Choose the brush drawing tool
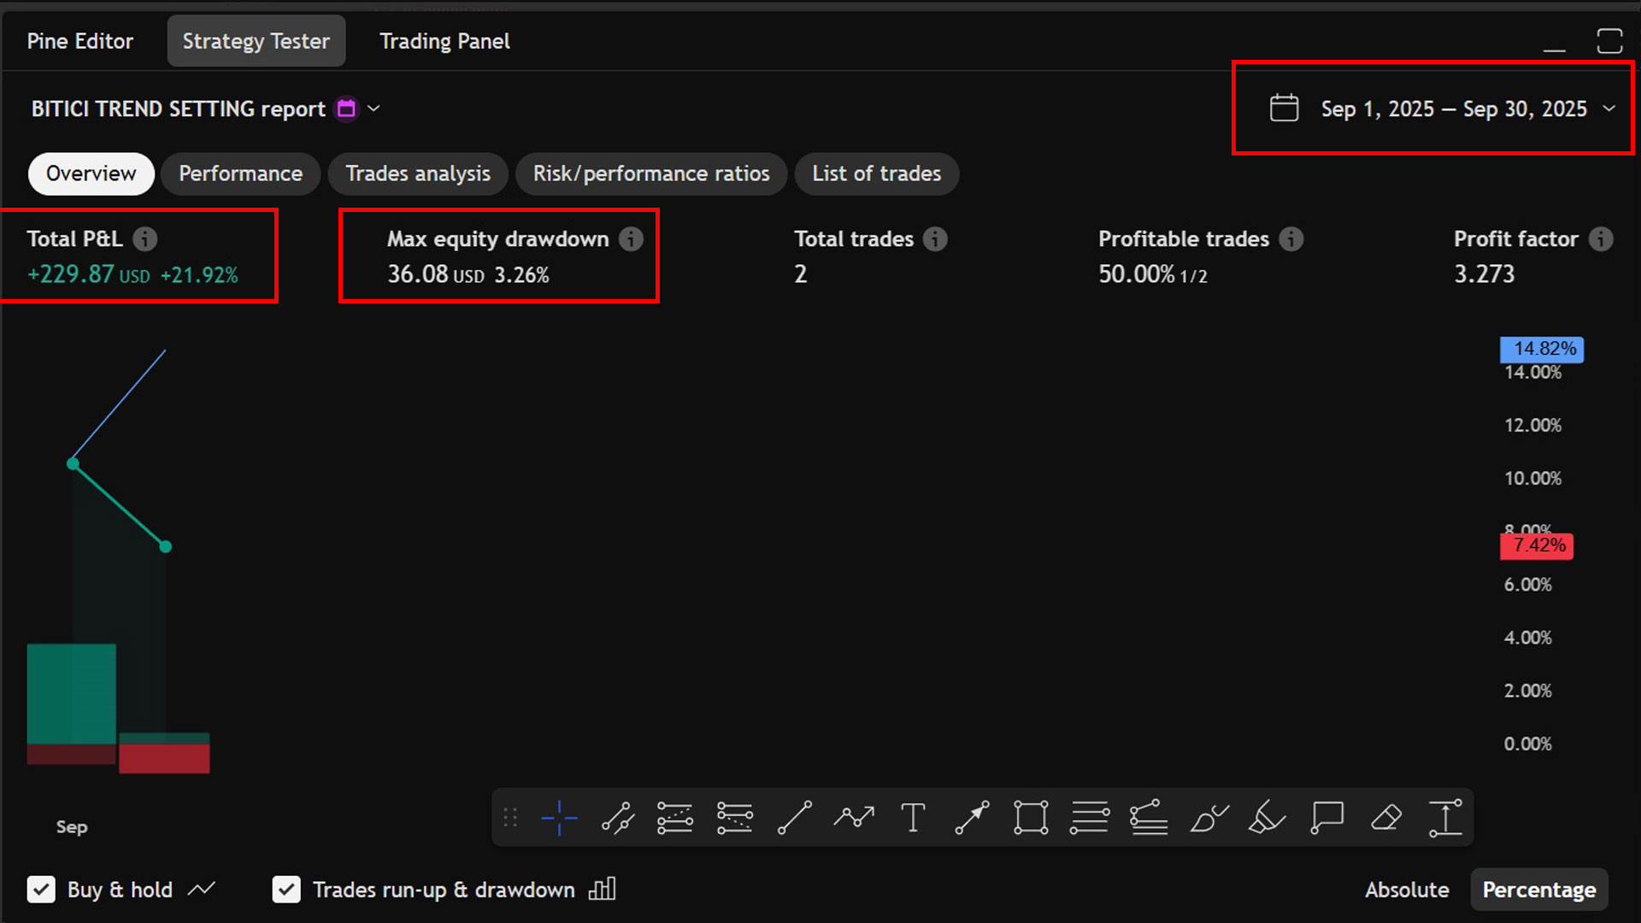1641x923 pixels. pos(1209,818)
